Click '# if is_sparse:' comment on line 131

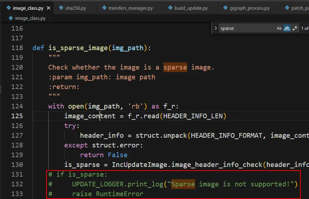(78, 174)
